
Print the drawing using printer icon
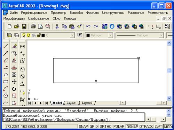pyautogui.click(x=33, y=26)
